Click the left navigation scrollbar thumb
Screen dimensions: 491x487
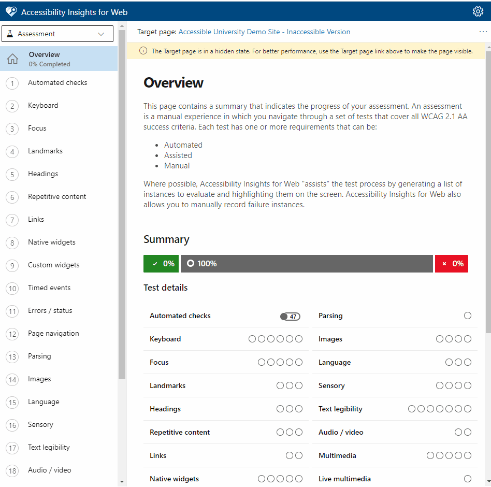122,204
